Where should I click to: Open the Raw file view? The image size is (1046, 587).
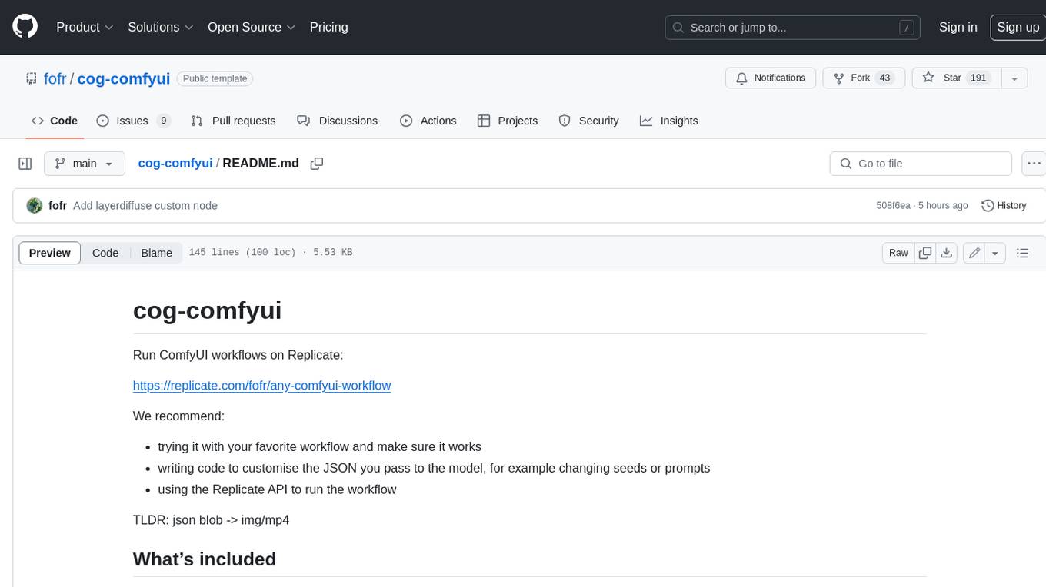pos(898,253)
